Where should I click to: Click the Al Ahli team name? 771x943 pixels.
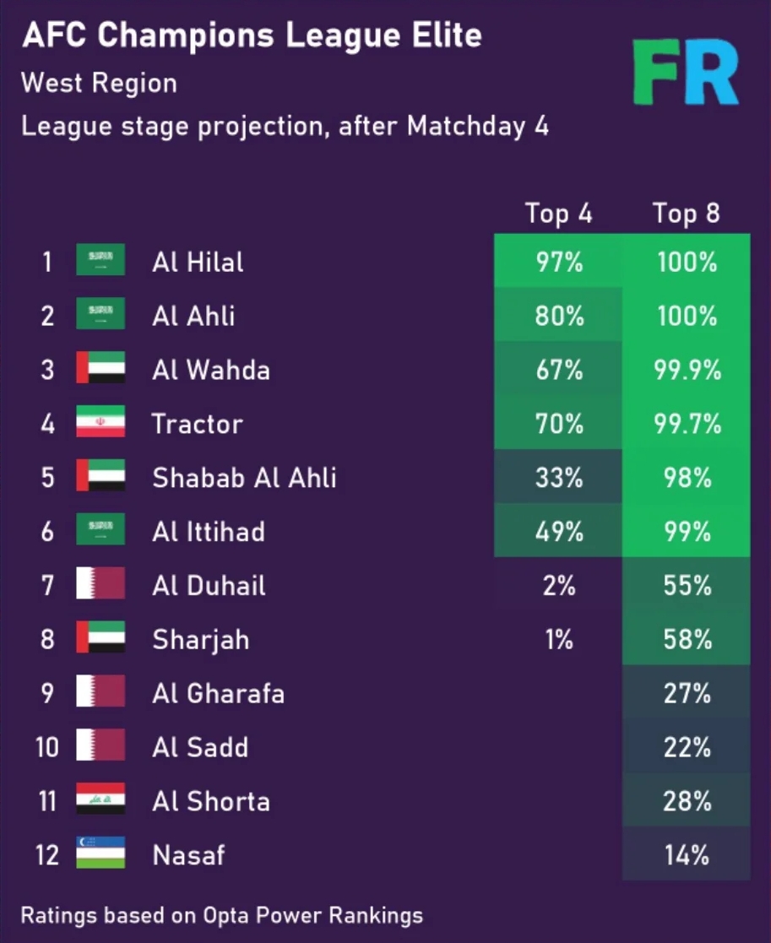tap(193, 316)
